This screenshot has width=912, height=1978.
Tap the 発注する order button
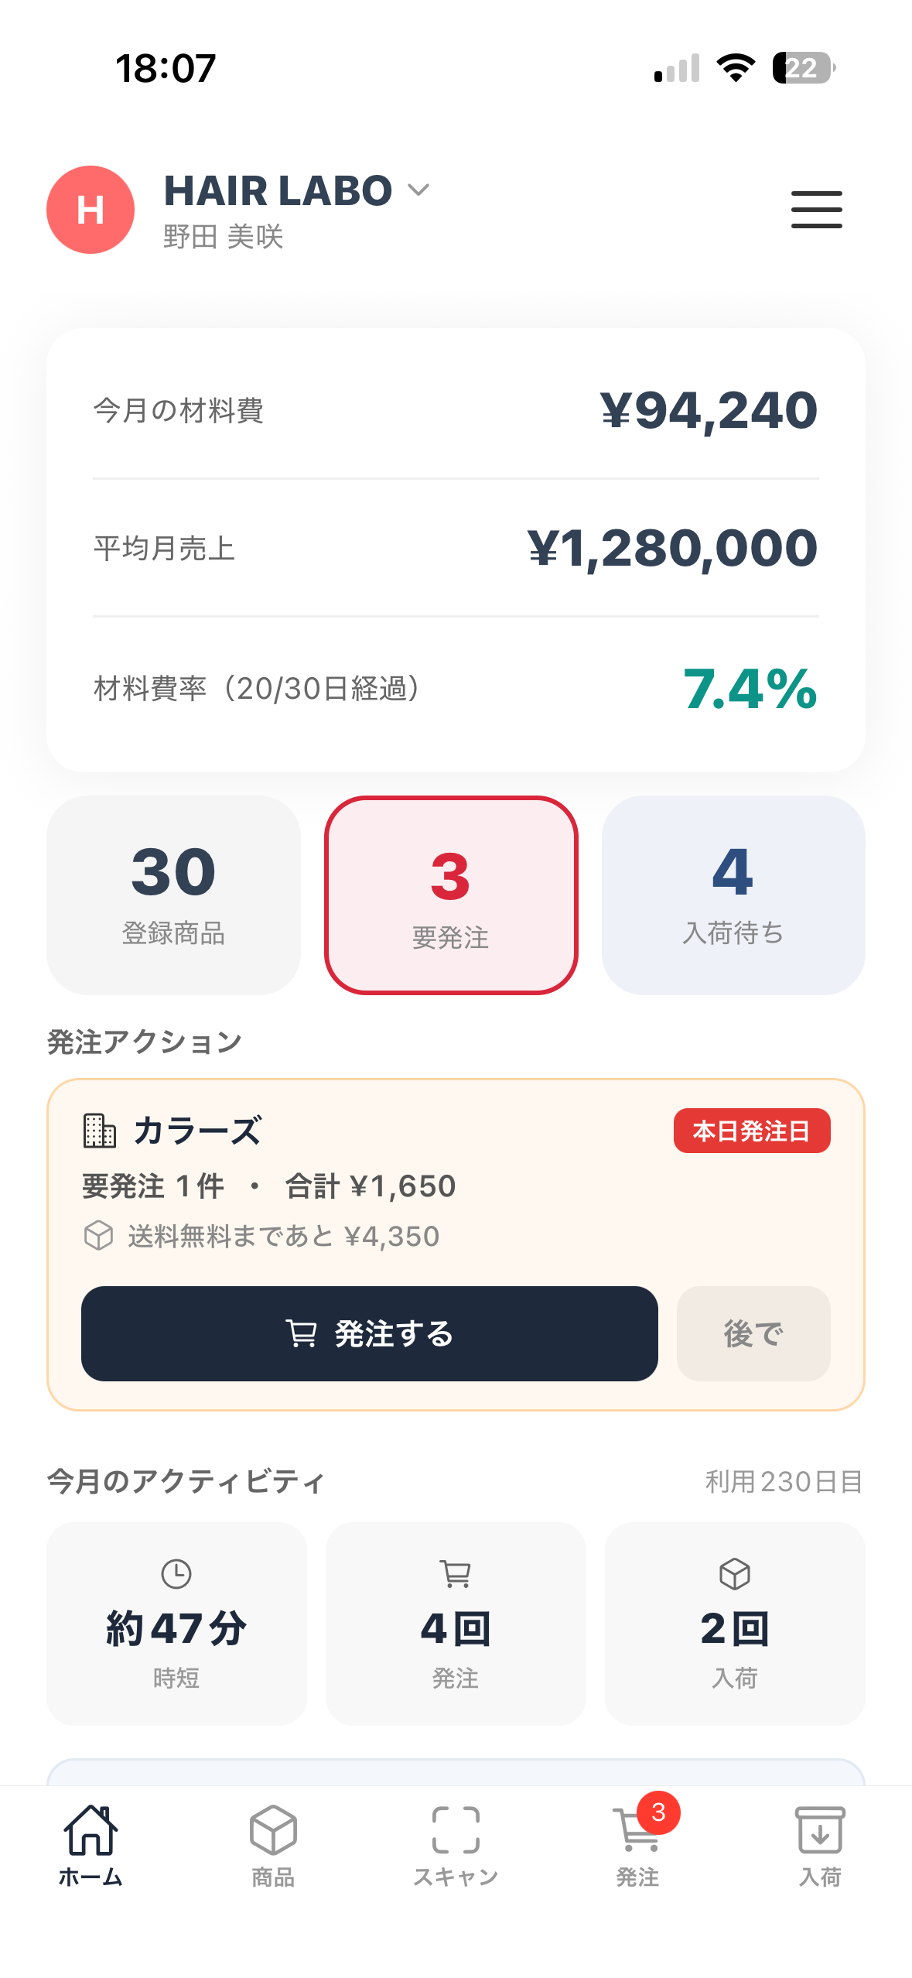pyautogui.click(x=370, y=1333)
